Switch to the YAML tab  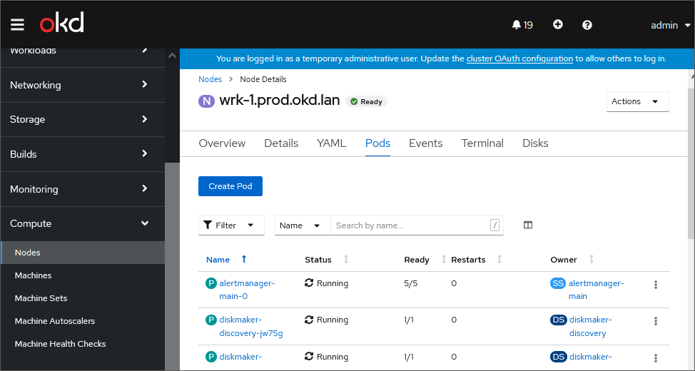[331, 143]
